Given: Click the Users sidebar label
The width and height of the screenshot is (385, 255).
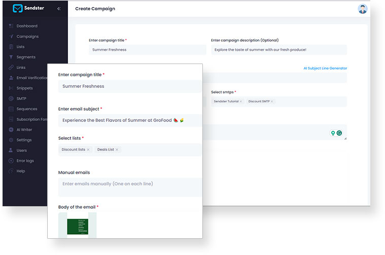Looking at the screenshot, I should pyautogui.click(x=22, y=150).
